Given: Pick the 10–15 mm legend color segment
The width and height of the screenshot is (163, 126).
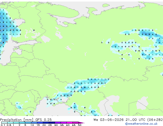Looking at the screenshot, I should coord(34,123).
